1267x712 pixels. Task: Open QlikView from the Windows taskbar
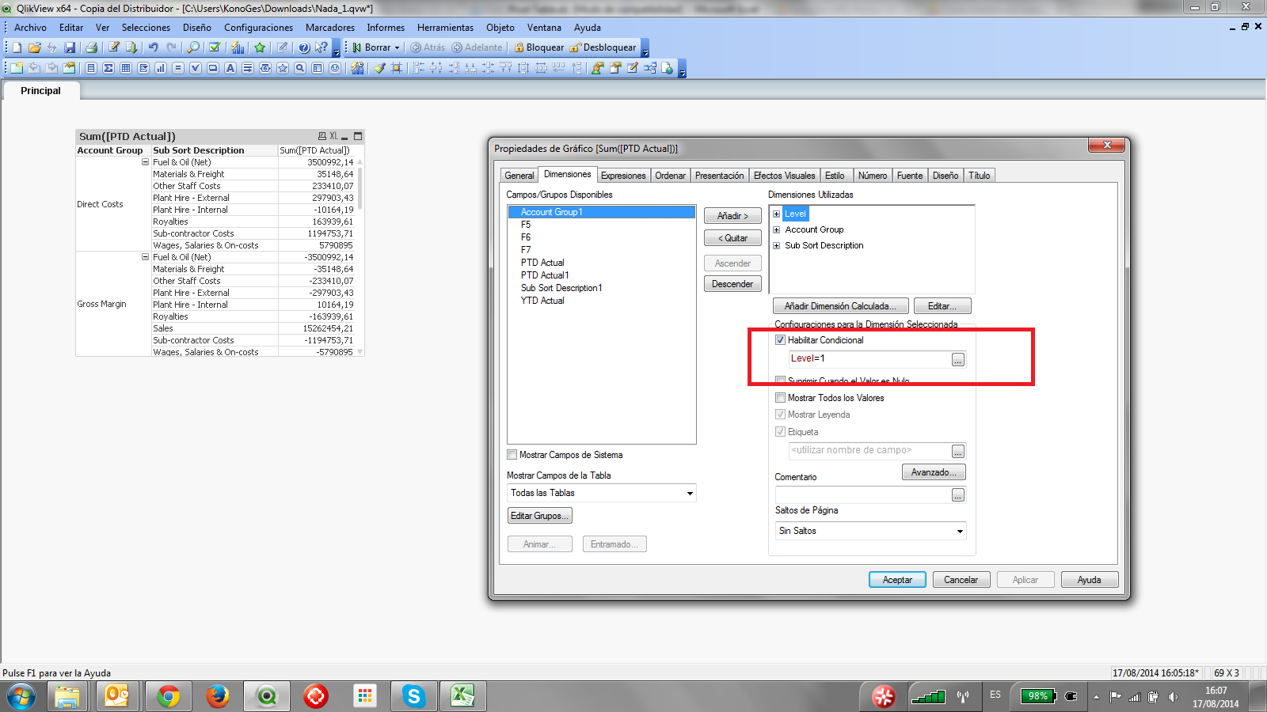267,696
